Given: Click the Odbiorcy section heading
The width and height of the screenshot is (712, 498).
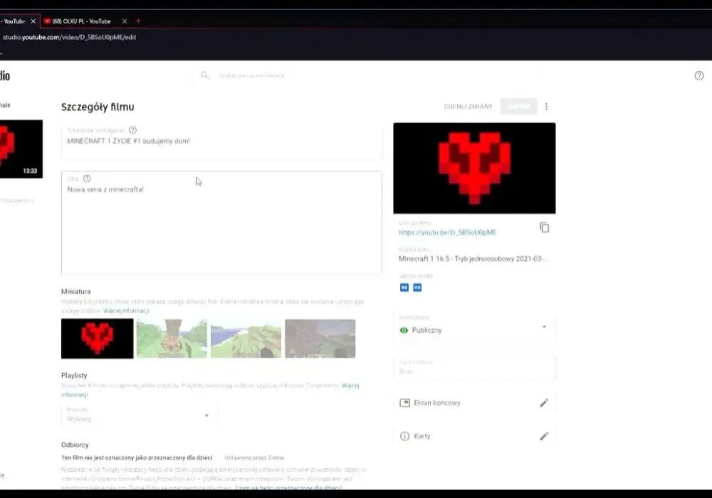Looking at the screenshot, I should [x=75, y=445].
